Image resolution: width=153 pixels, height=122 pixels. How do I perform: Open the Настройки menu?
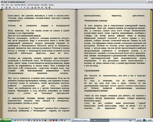coord(44,5)
